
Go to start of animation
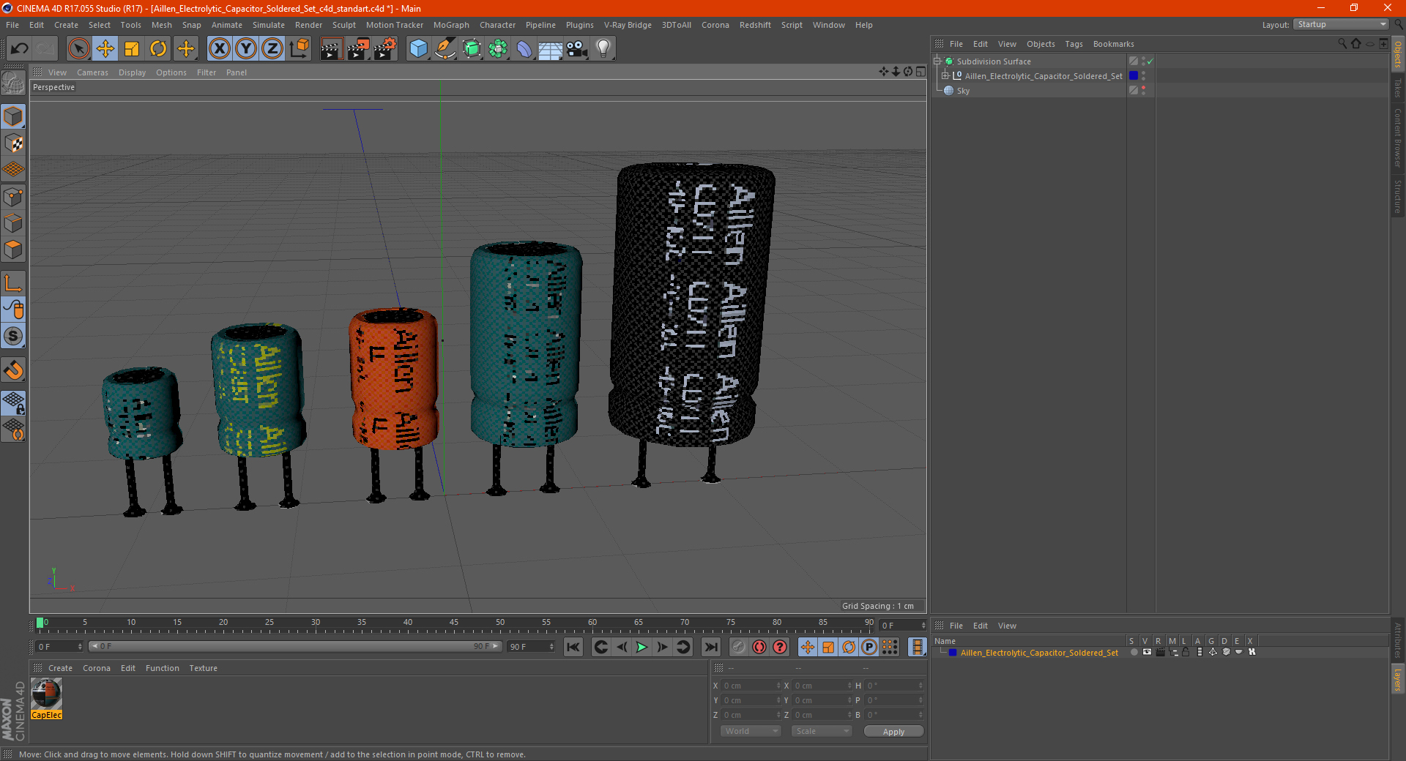573,647
